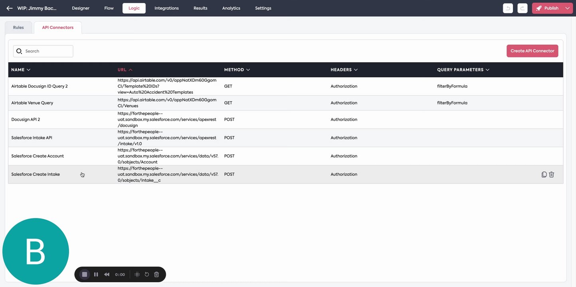Viewport: 576px width, 287px height.
Task: Sort by the QUERY PARAMETERS column header
Action: [463, 70]
